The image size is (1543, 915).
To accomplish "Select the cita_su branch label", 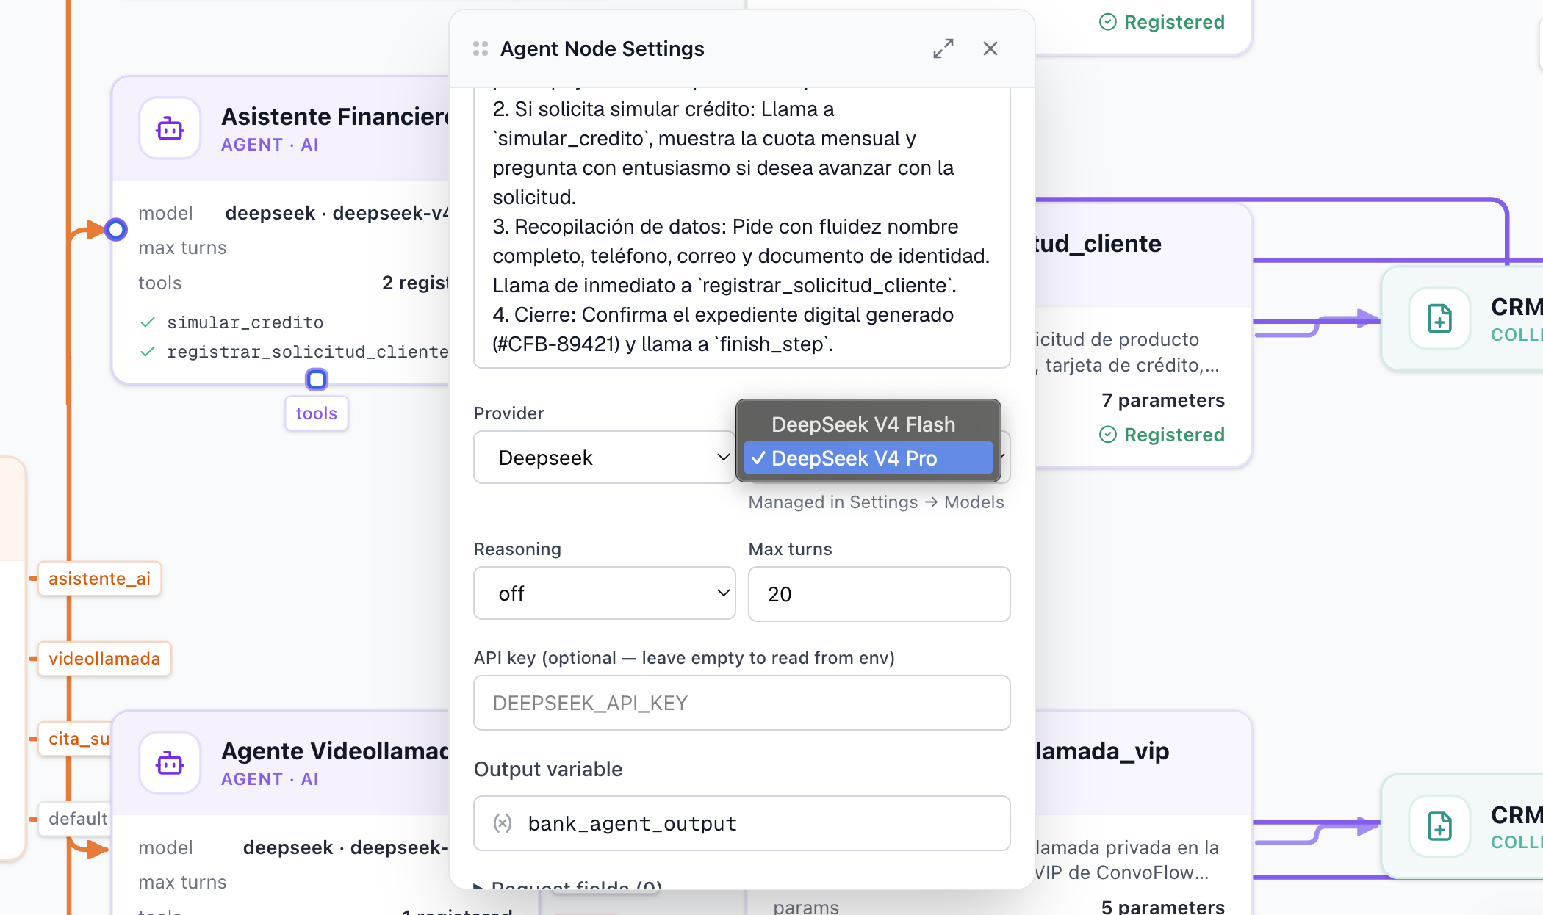I will [x=76, y=739].
